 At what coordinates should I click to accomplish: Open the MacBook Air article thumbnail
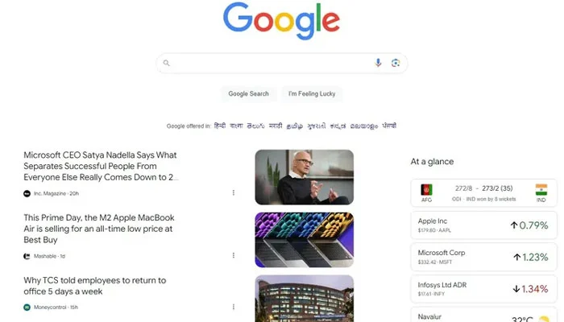coord(305,240)
